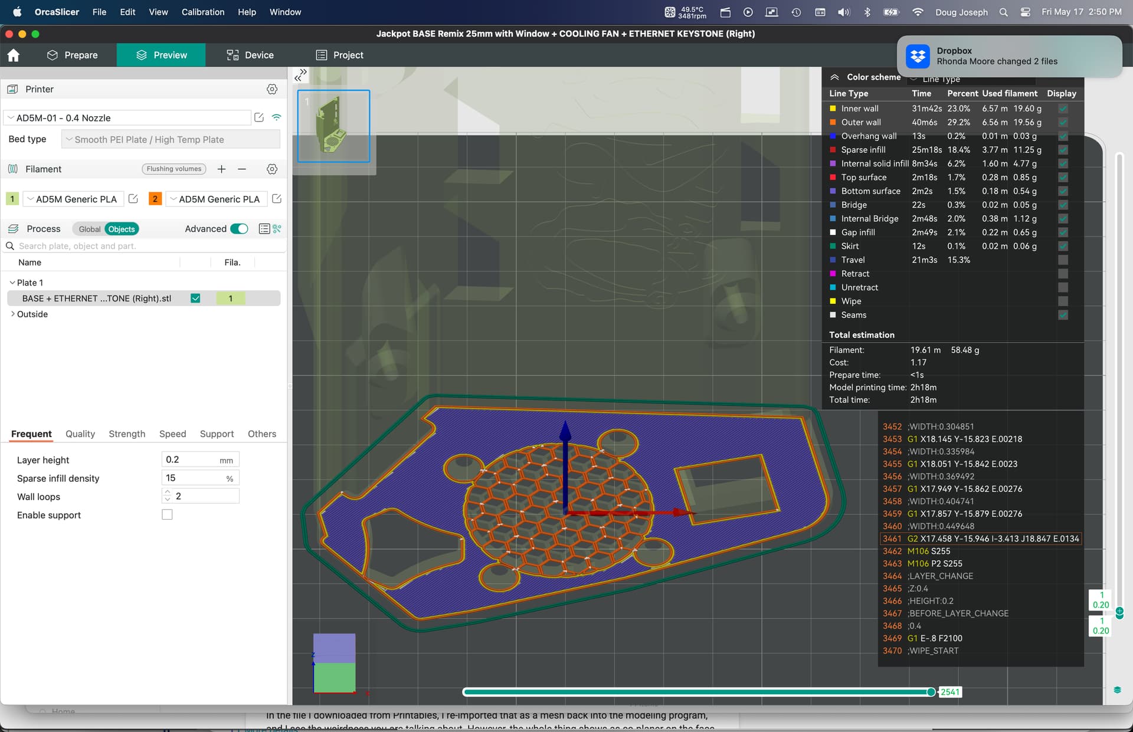Collapse the sidebar with the arrows icon
The image size is (1133, 732).
(x=301, y=74)
